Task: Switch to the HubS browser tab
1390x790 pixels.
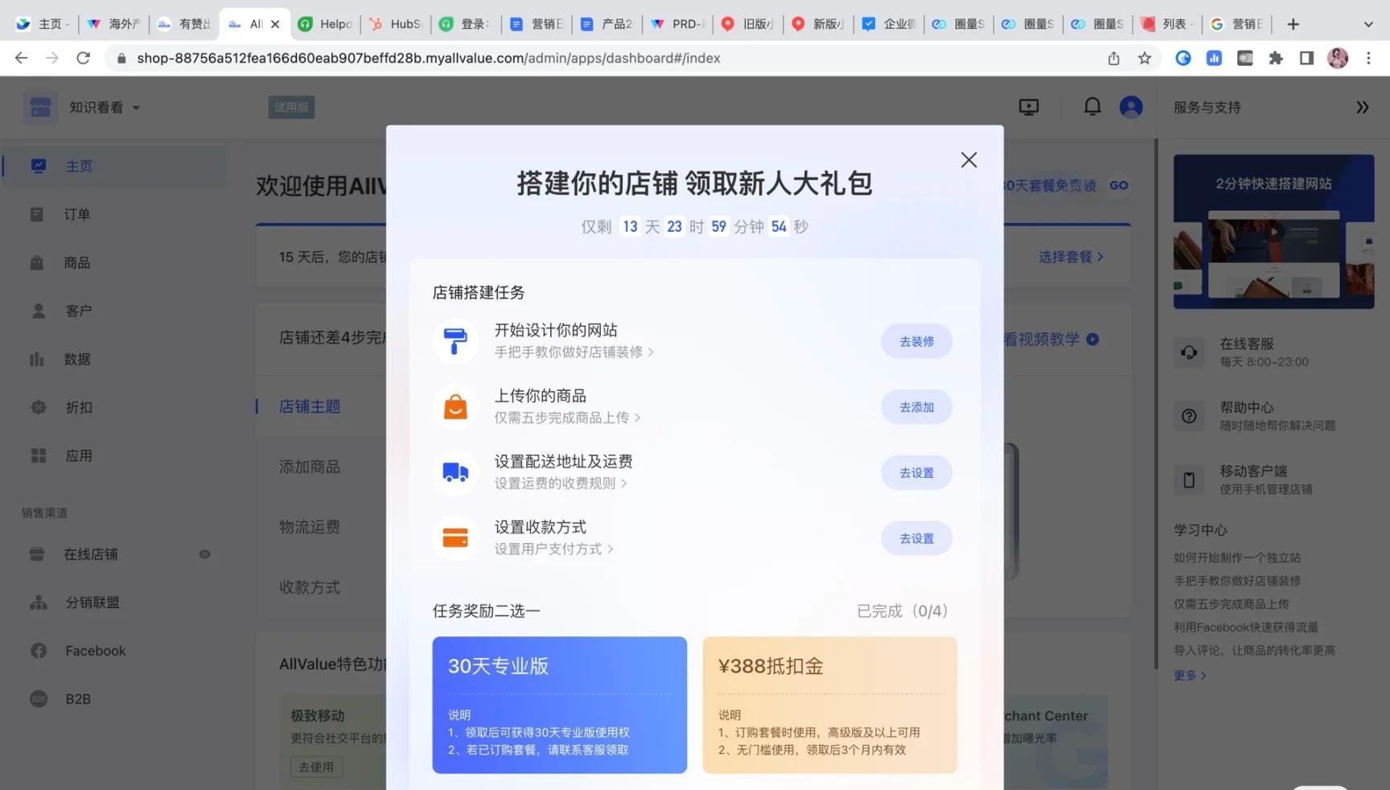Action: coord(396,24)
